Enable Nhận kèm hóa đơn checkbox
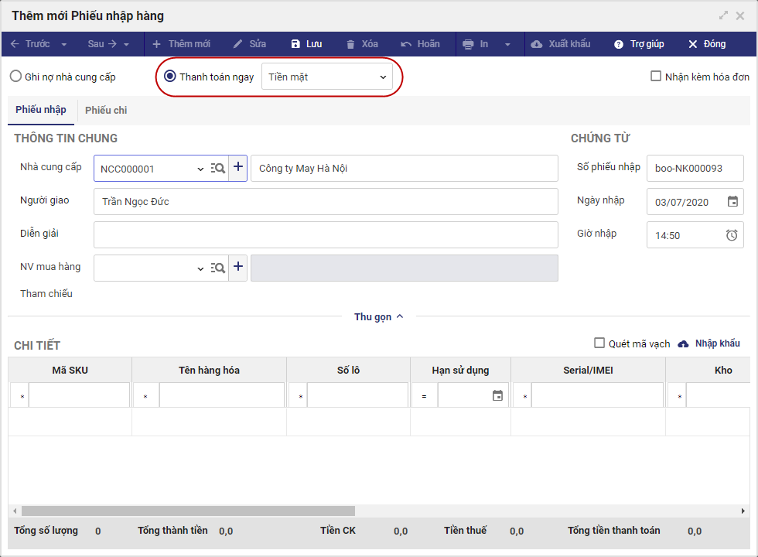This screenshot has width=758, height=557. [x=656, y=77]
